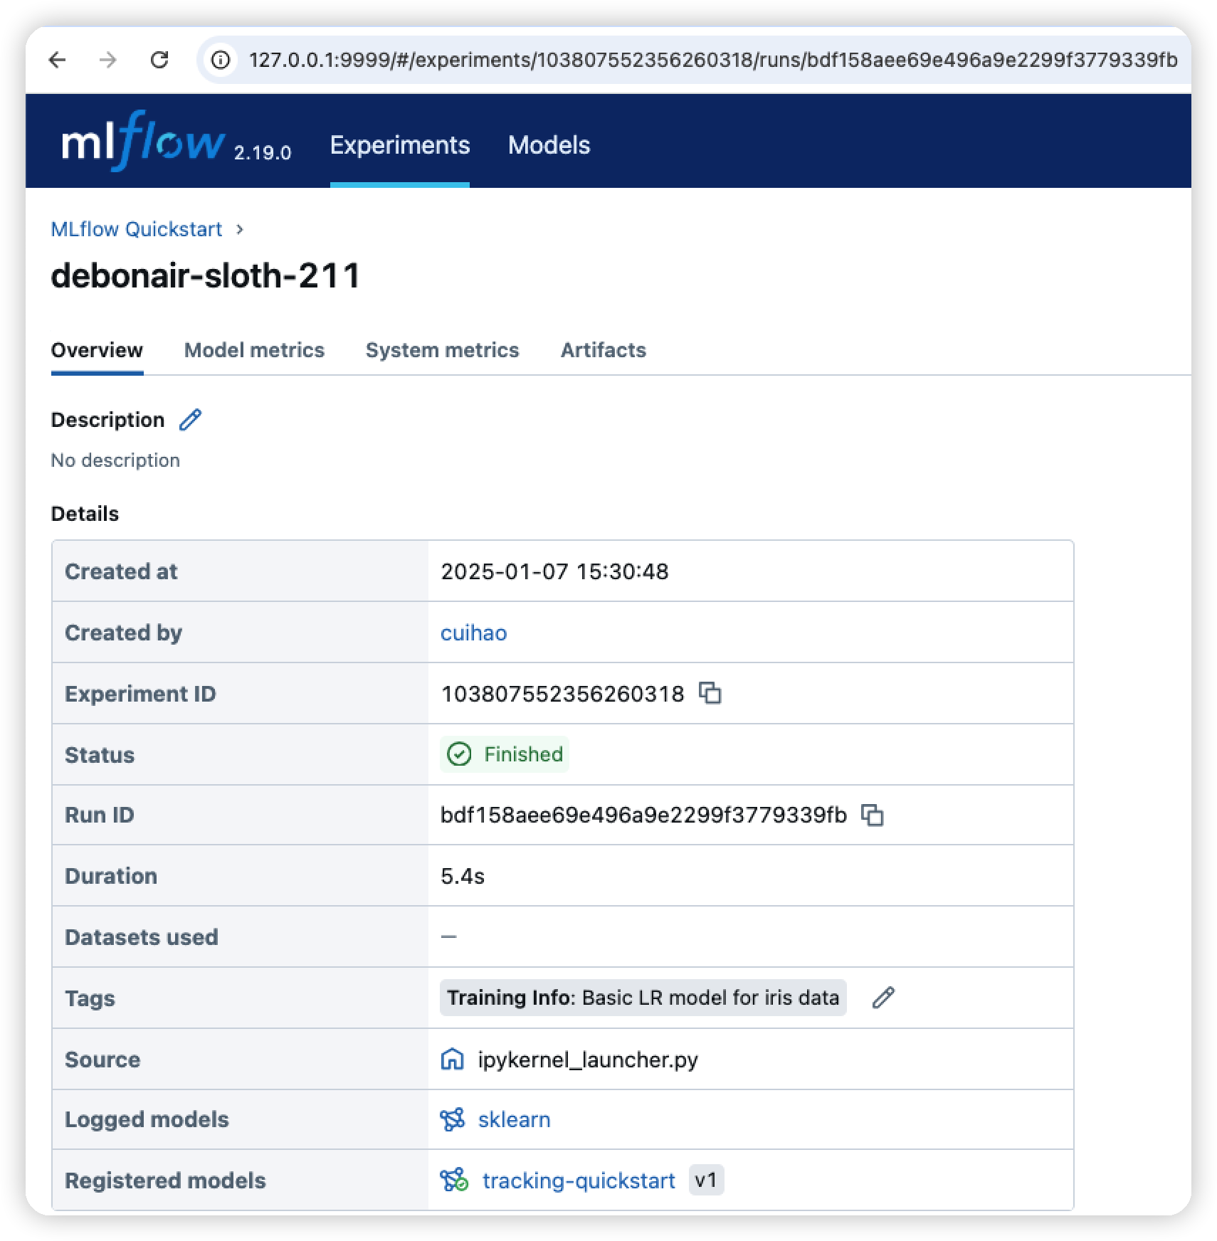Click the browser back arrow
This screenshot has height=1241, width=1217.
[x=58, y=60]
